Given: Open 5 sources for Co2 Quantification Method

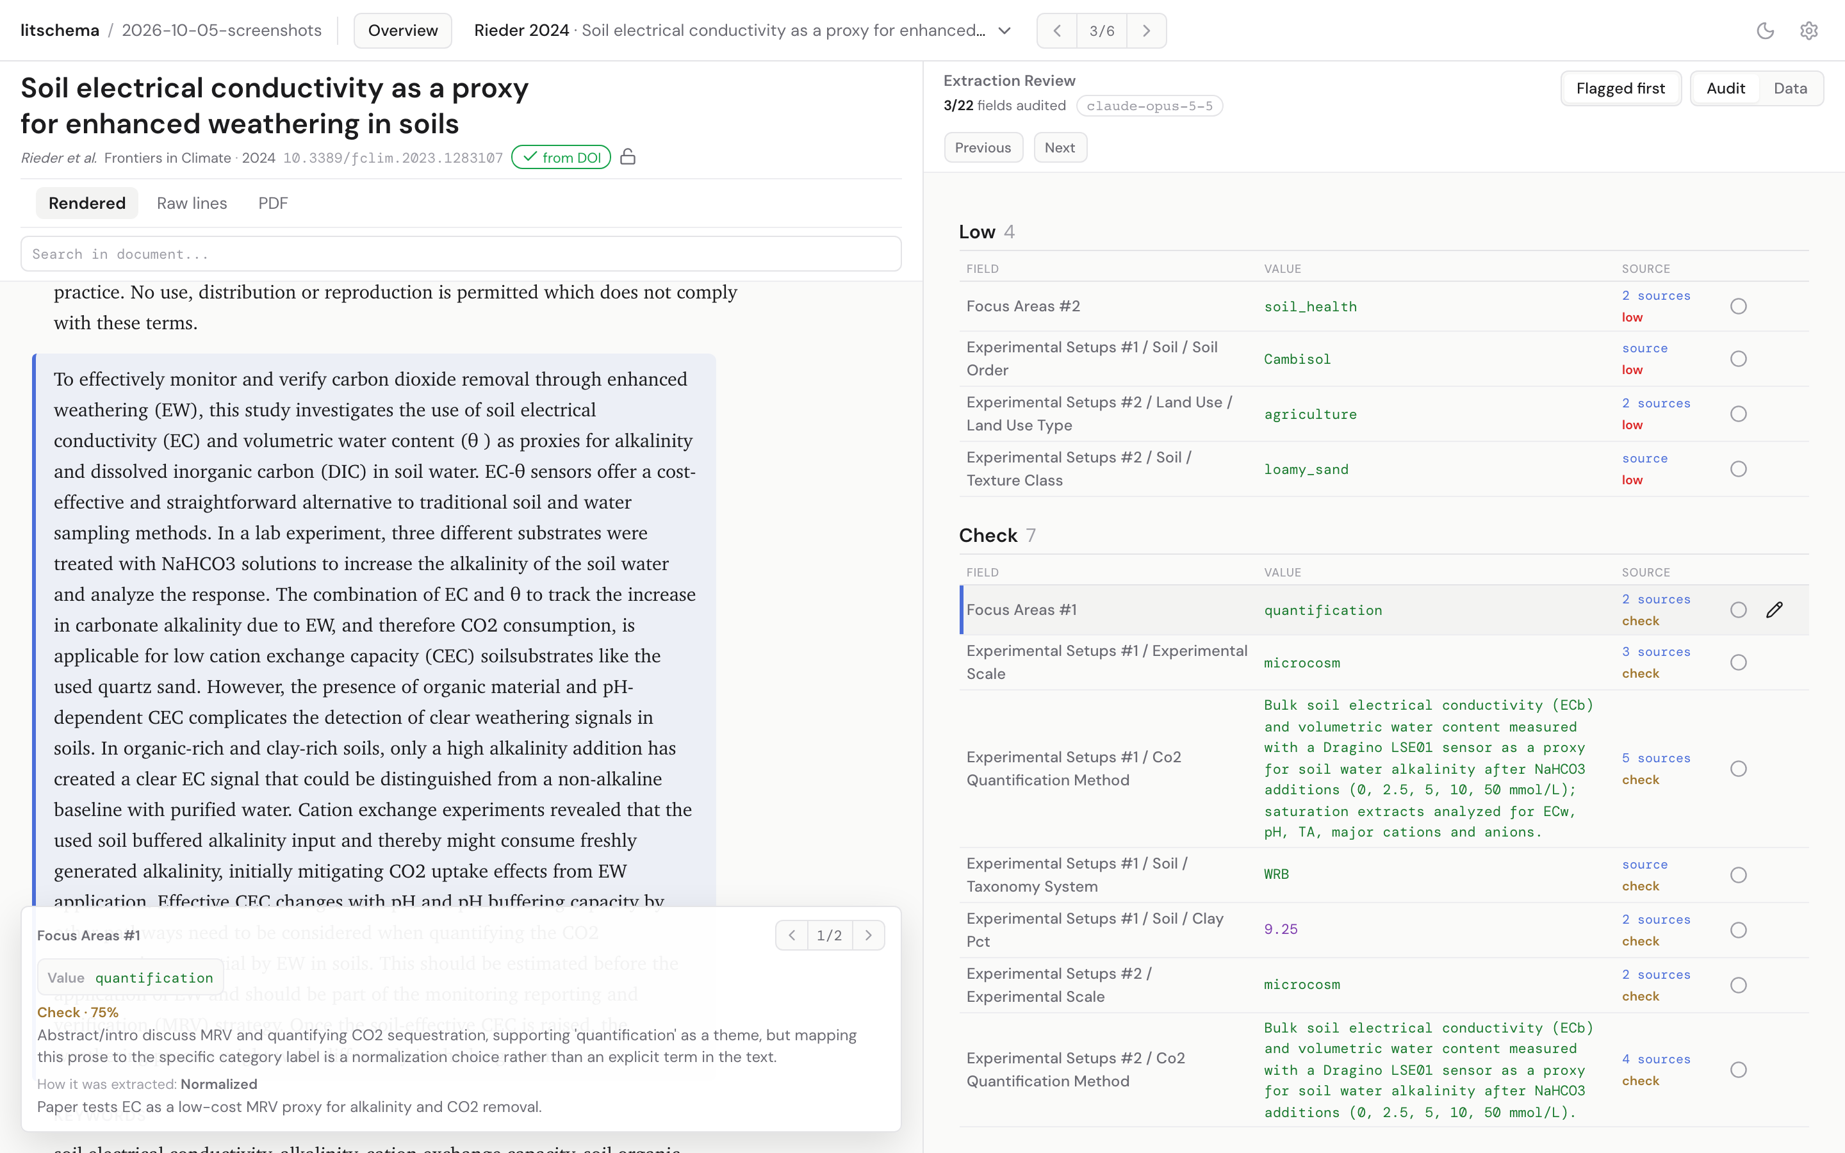Looking at the screenshot, I should (x=1656, y=757).
